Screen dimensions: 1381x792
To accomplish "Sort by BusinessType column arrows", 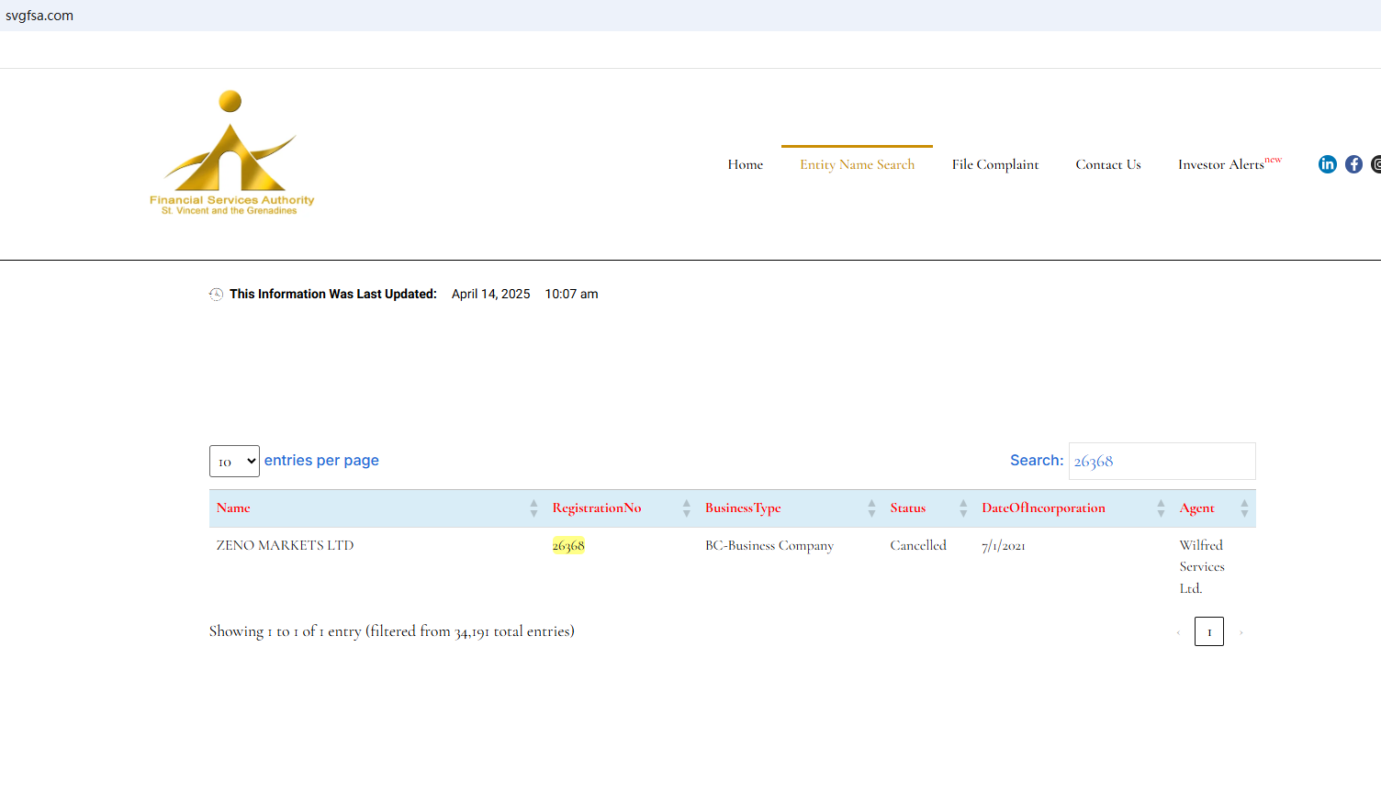I will (871, 508).
